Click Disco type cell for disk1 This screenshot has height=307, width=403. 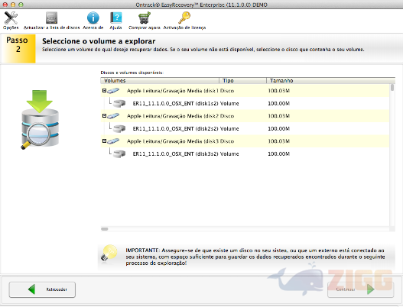point(227,91)
